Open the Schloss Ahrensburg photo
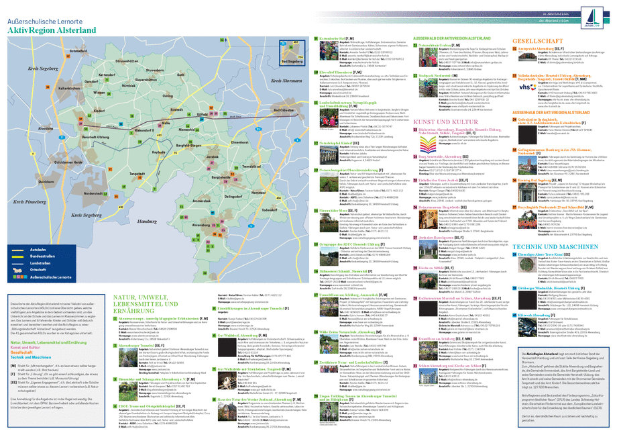 coord(428,377)
